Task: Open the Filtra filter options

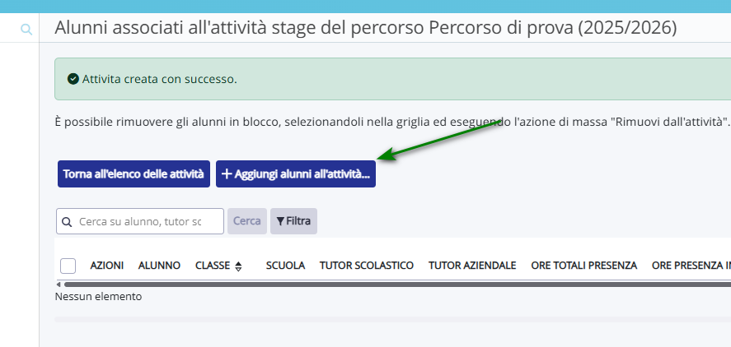Action: coord(293,221)
